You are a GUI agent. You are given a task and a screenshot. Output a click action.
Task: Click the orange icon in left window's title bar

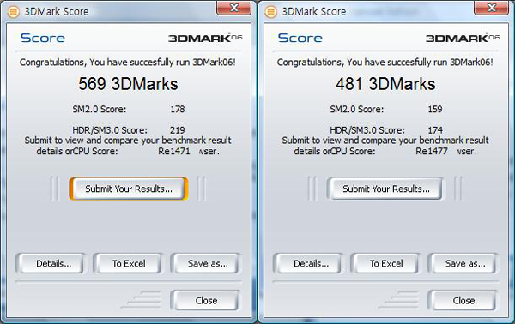[x=13, y=12]
